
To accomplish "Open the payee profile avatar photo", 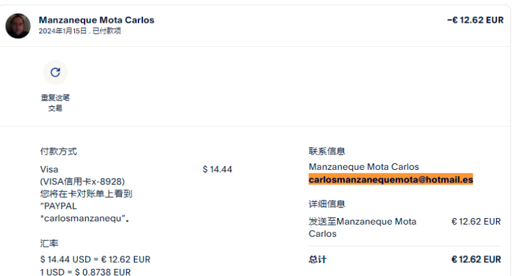I will click(18, 25).
